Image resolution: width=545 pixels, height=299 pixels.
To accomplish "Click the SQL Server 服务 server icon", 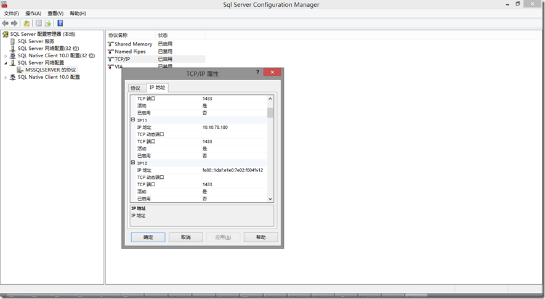I will tap(13, 41).
